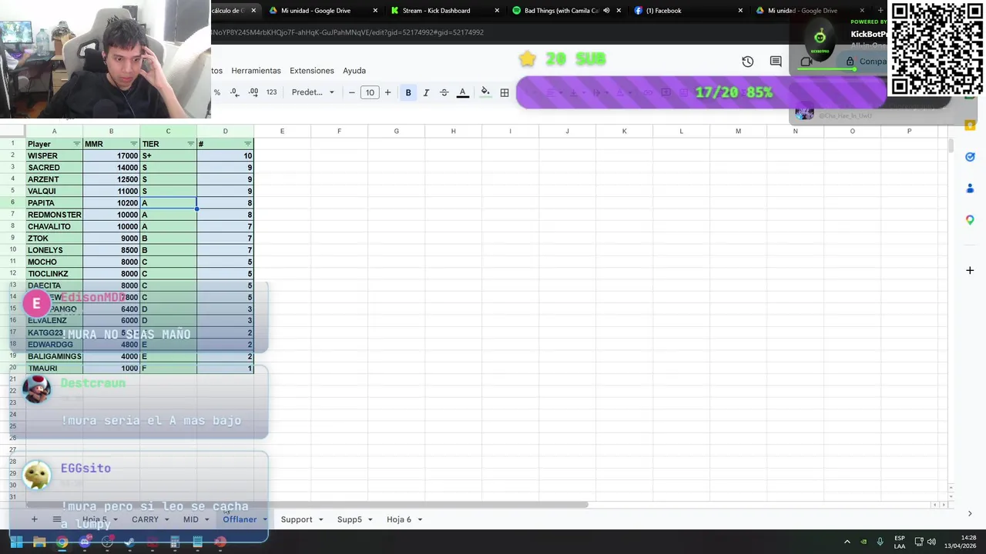
Task: Select the REDMONSTER player cell
Action: point(54,215)
